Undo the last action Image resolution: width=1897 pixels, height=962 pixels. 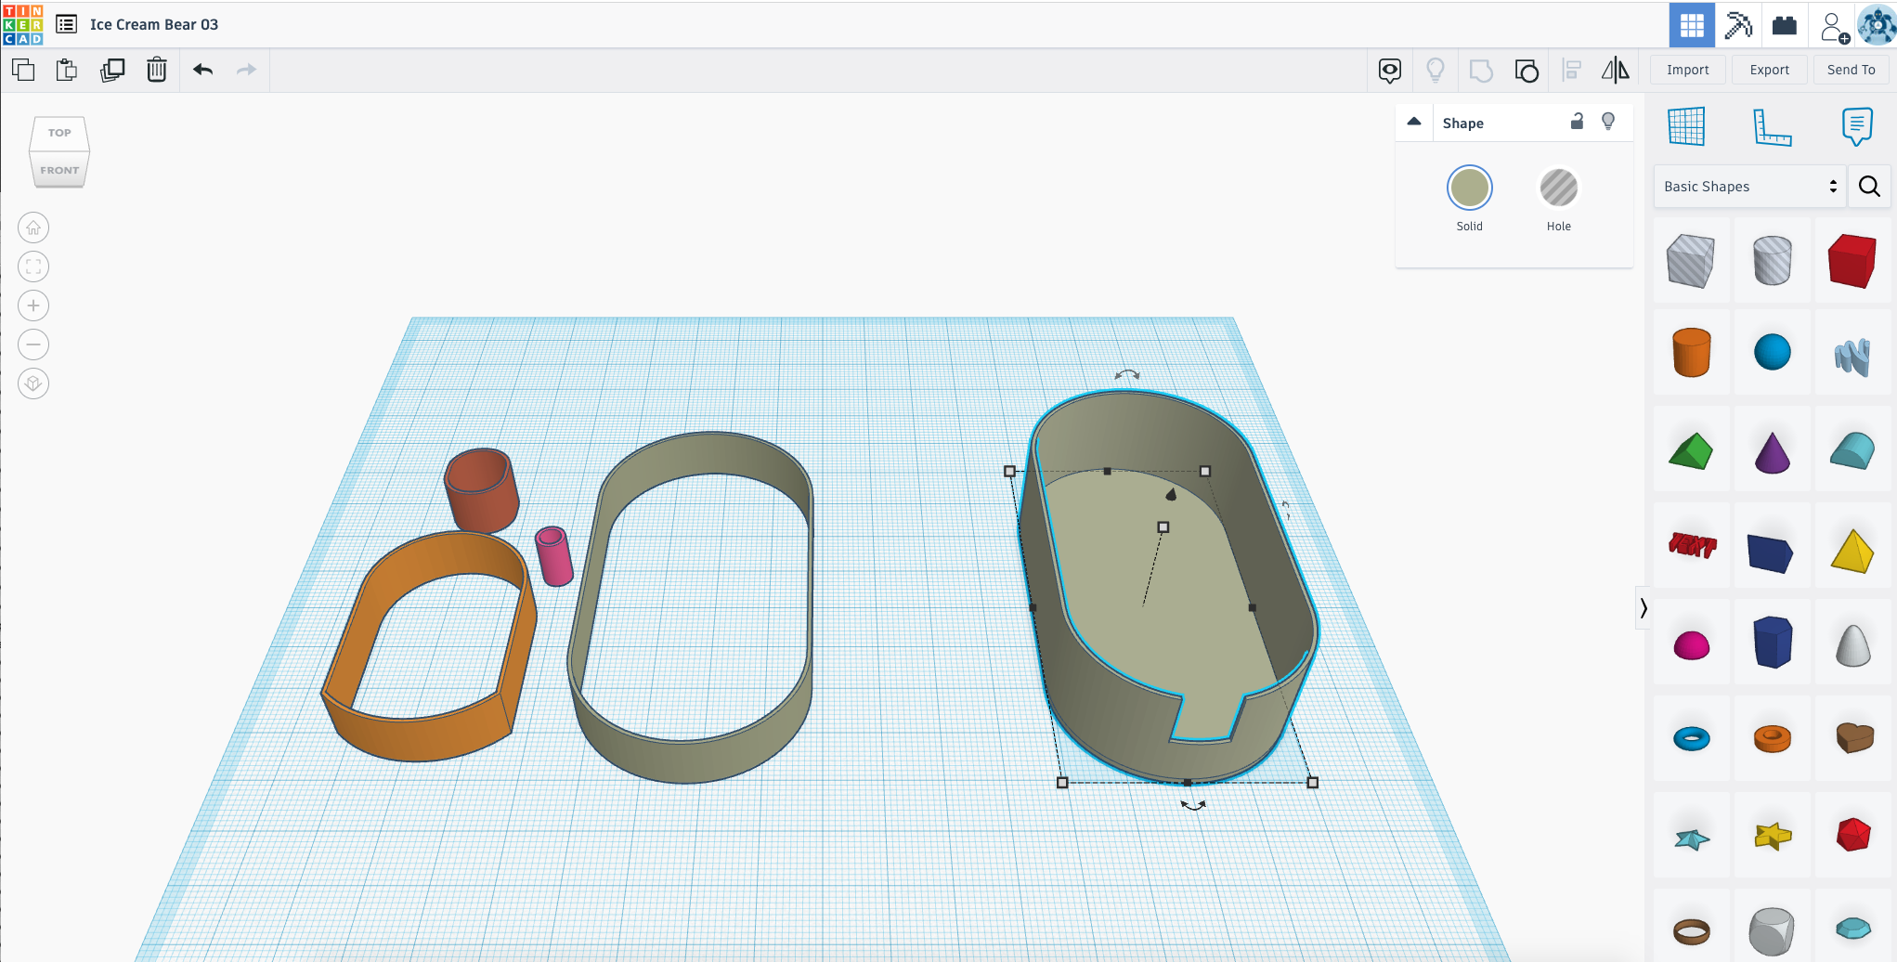coord(203,70)
